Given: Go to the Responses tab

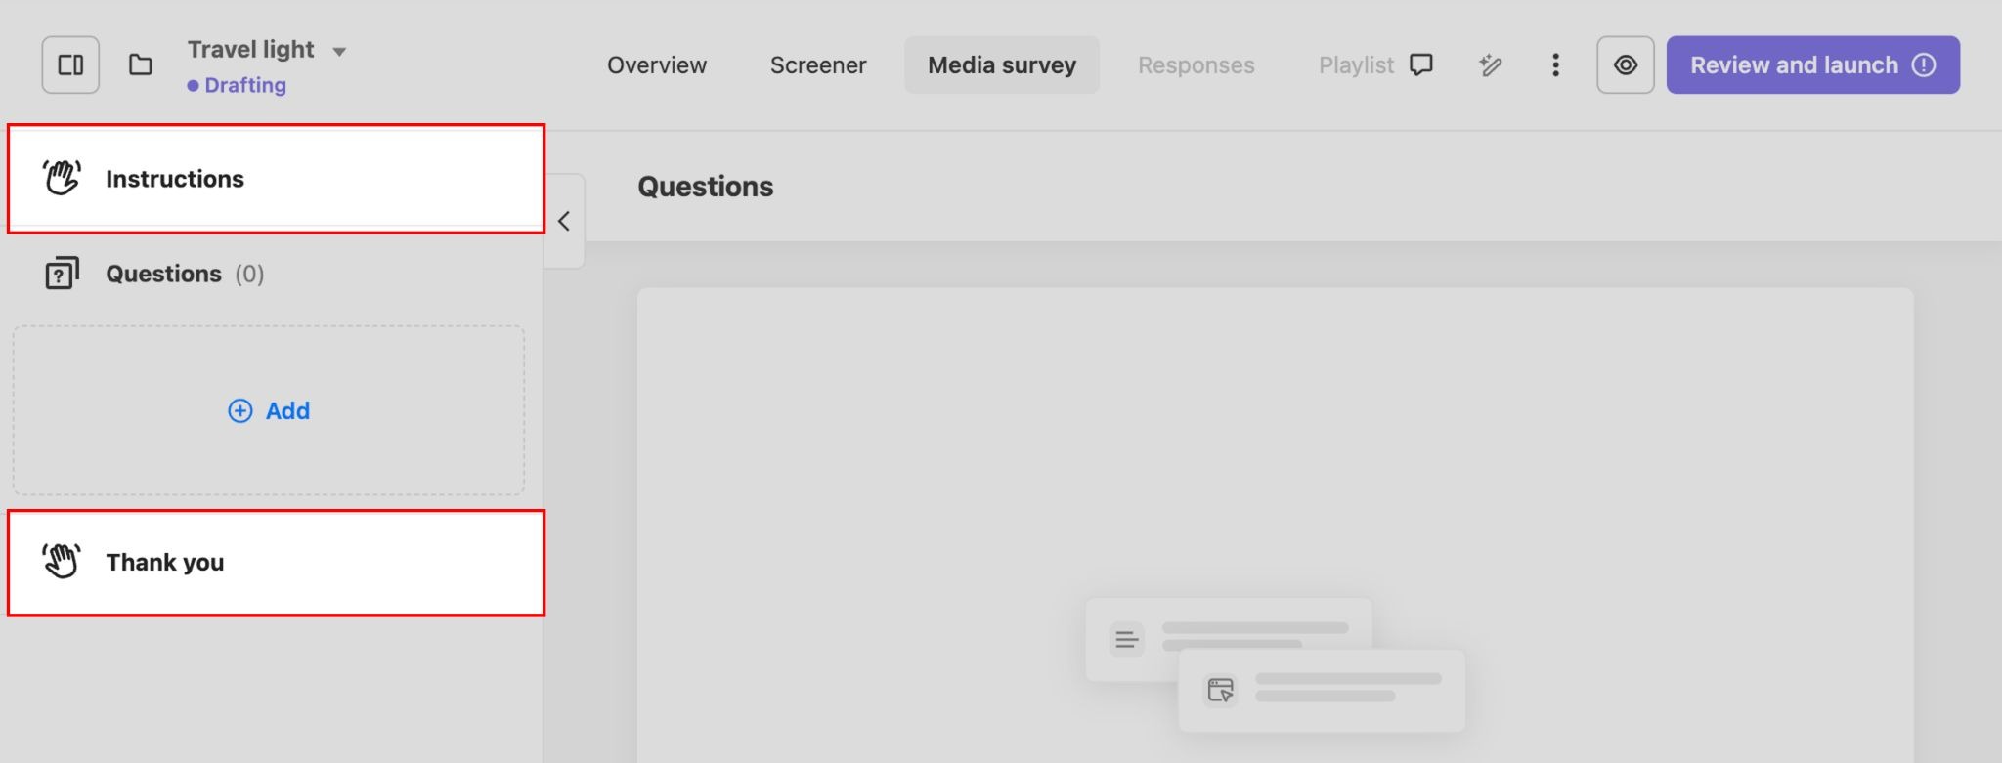Looking at the screenshot, I should 1196,64.
